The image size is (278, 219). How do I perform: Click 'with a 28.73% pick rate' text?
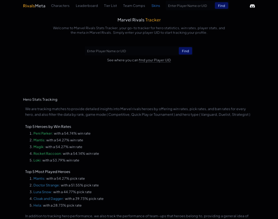pyautogui.click(x=62, y=205)
